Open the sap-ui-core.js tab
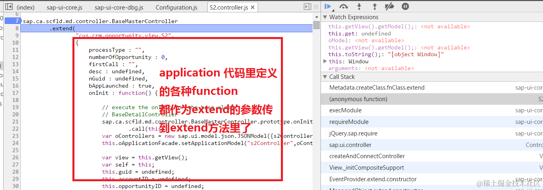543x190 pixels. (x=64, y=8)
